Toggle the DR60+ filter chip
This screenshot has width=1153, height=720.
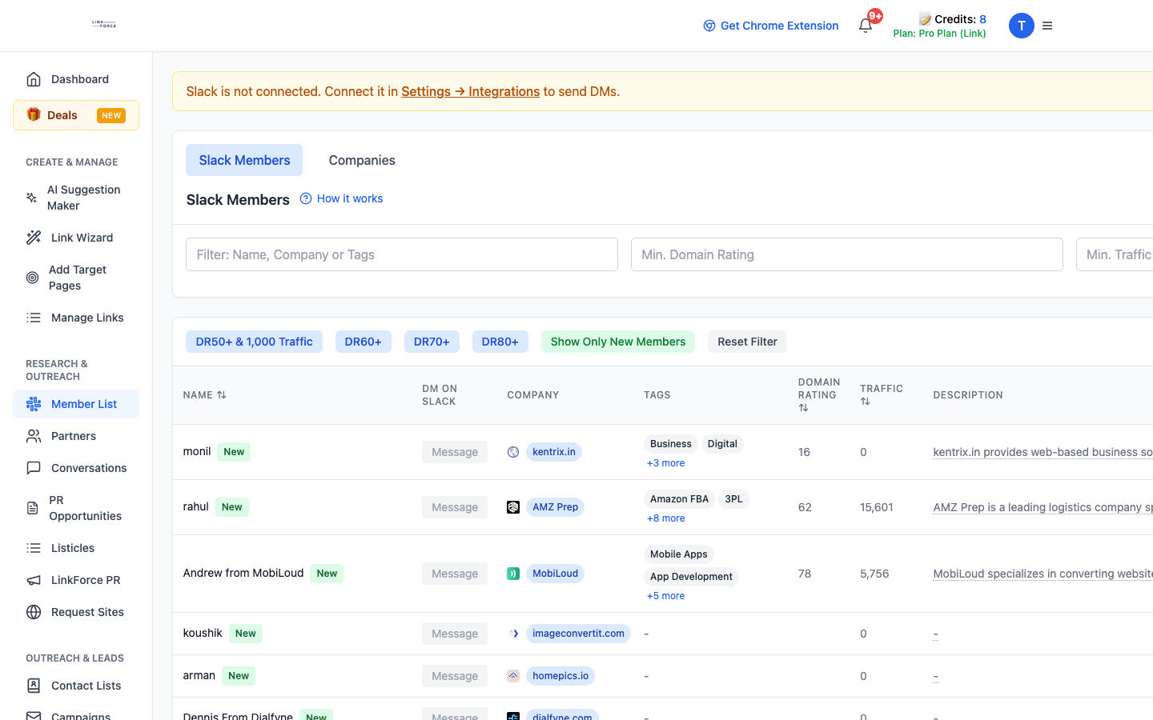[x=364, y=342]
